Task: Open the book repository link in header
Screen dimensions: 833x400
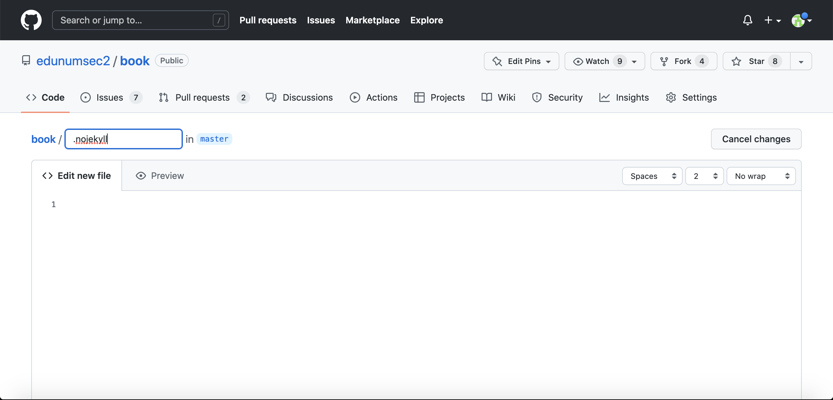Action: click(135, 61)
